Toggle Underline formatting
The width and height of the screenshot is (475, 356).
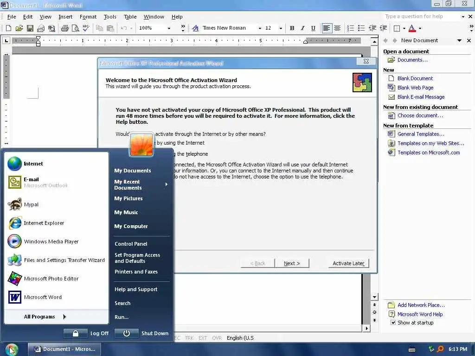coord(313,28)
